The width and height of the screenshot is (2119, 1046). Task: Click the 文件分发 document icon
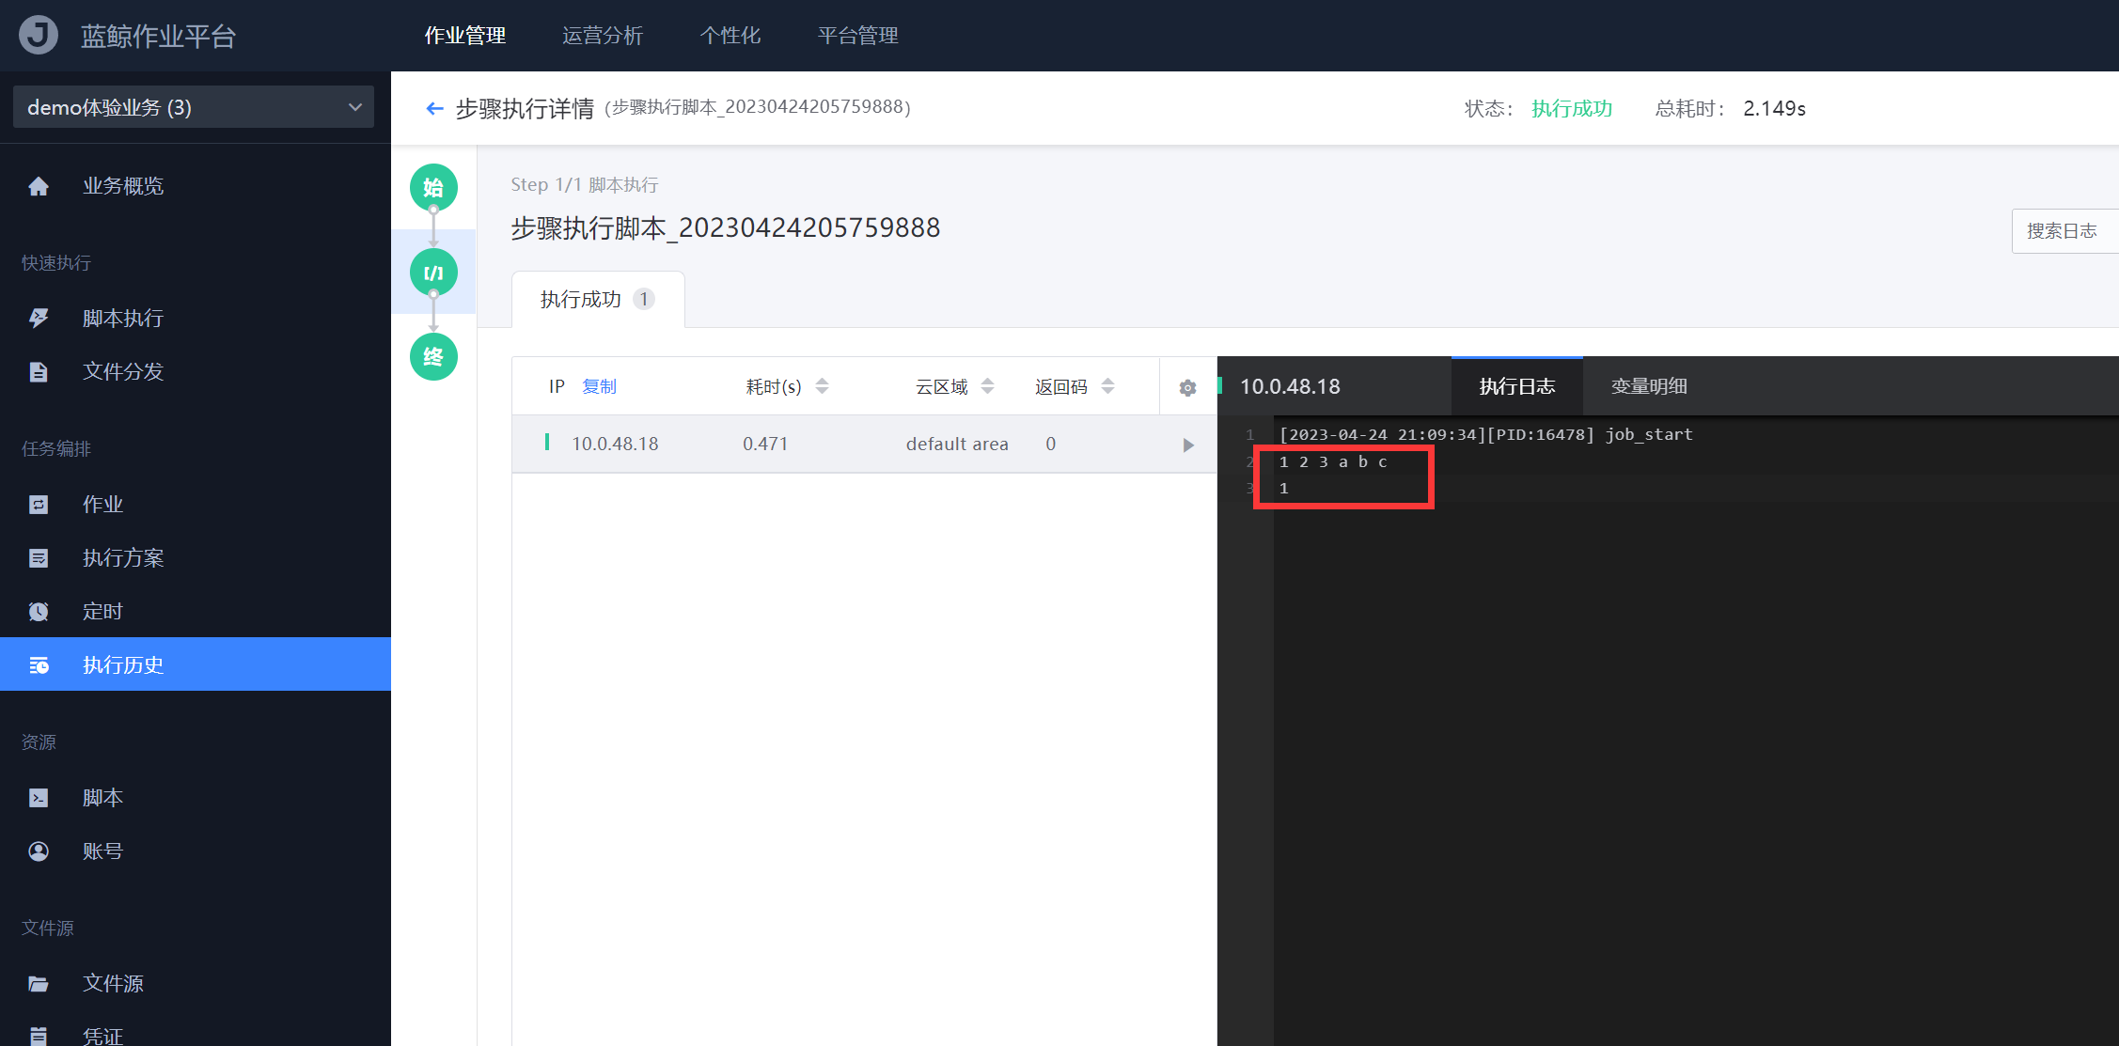[39, 371]
